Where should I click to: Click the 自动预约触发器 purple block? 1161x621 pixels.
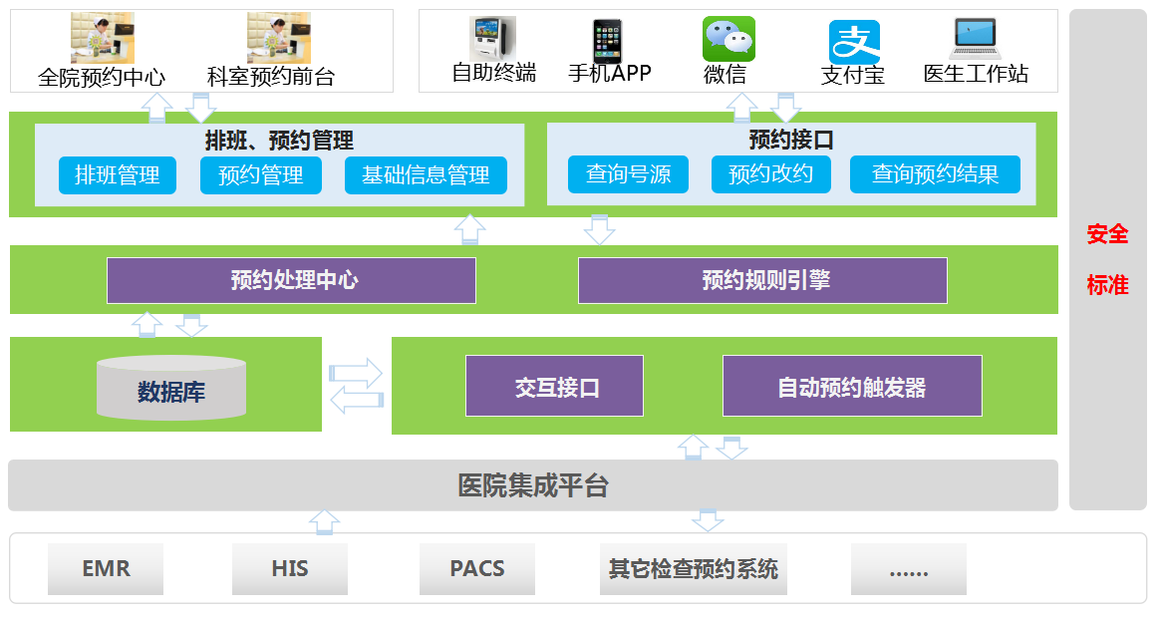tap(852, 386)
